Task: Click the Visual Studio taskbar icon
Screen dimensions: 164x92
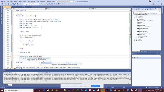Action: point(140,90)
